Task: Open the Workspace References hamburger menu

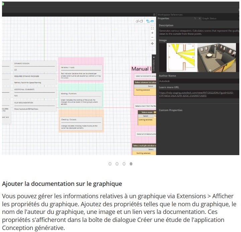Action: (154, 15)
